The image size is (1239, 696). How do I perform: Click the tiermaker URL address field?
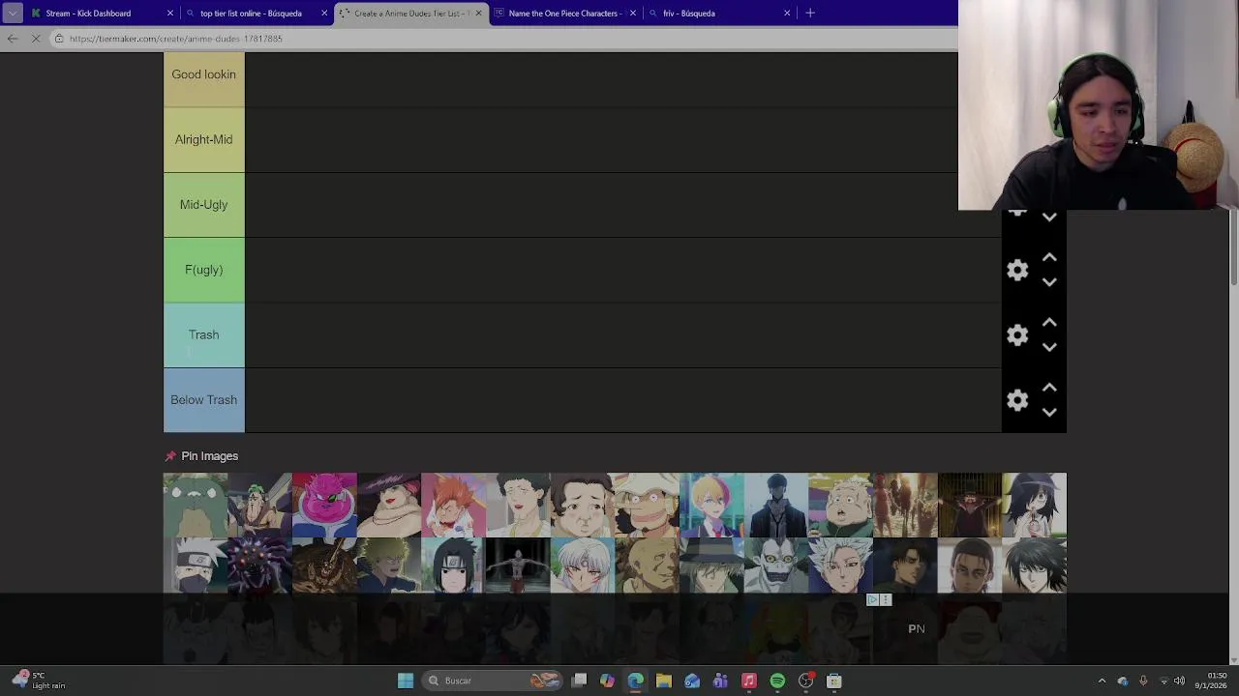tap(503, 39)
